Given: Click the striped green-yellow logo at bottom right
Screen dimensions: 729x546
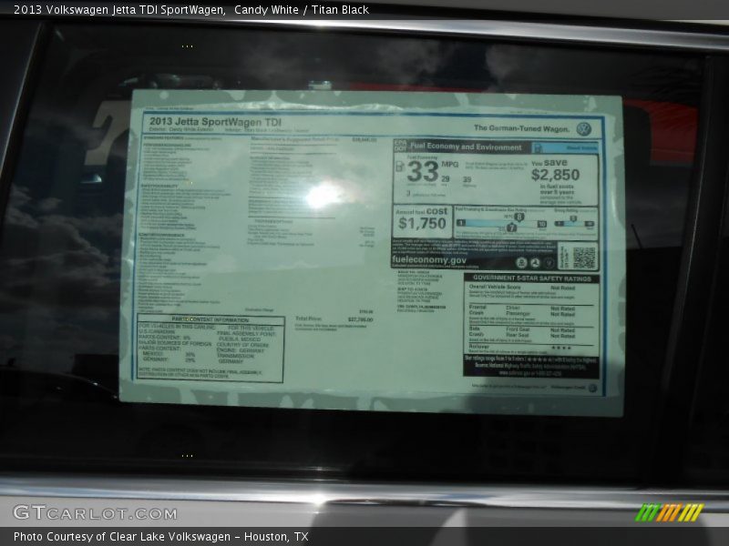Looking at the screenshot, I should click(669, 512).
